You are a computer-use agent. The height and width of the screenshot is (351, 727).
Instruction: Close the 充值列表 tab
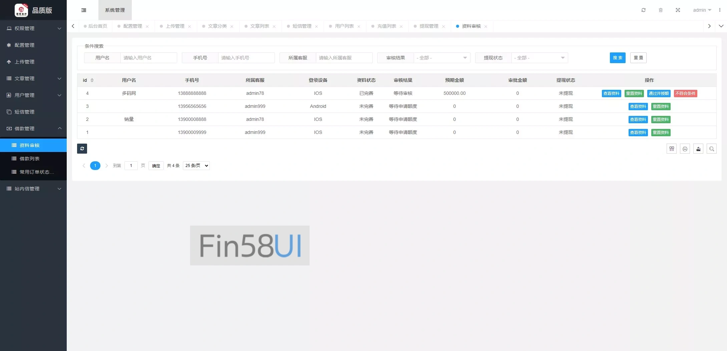click(x=401, y=26)
